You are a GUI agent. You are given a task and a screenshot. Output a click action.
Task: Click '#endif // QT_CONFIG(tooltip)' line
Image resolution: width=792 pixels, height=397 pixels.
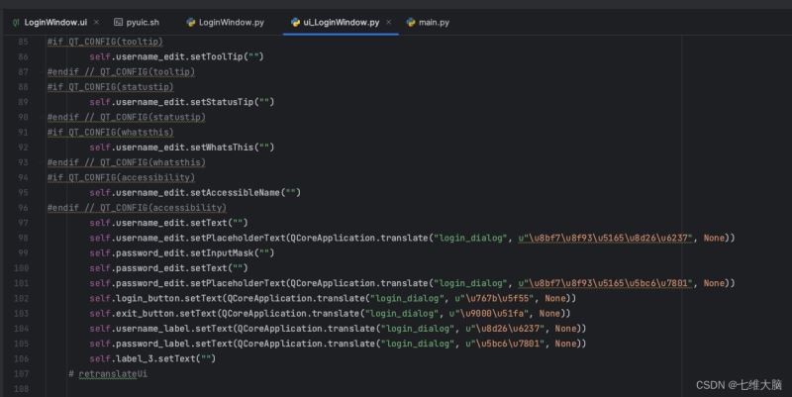[x=121, y=71]
